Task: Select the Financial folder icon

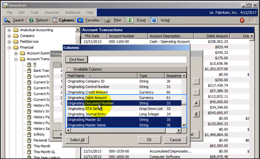Action: pos(16,47)
